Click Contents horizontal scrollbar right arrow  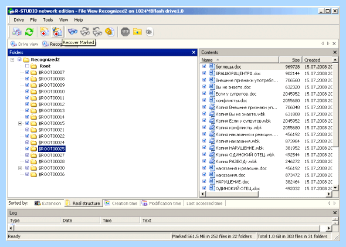click(329, 194)
